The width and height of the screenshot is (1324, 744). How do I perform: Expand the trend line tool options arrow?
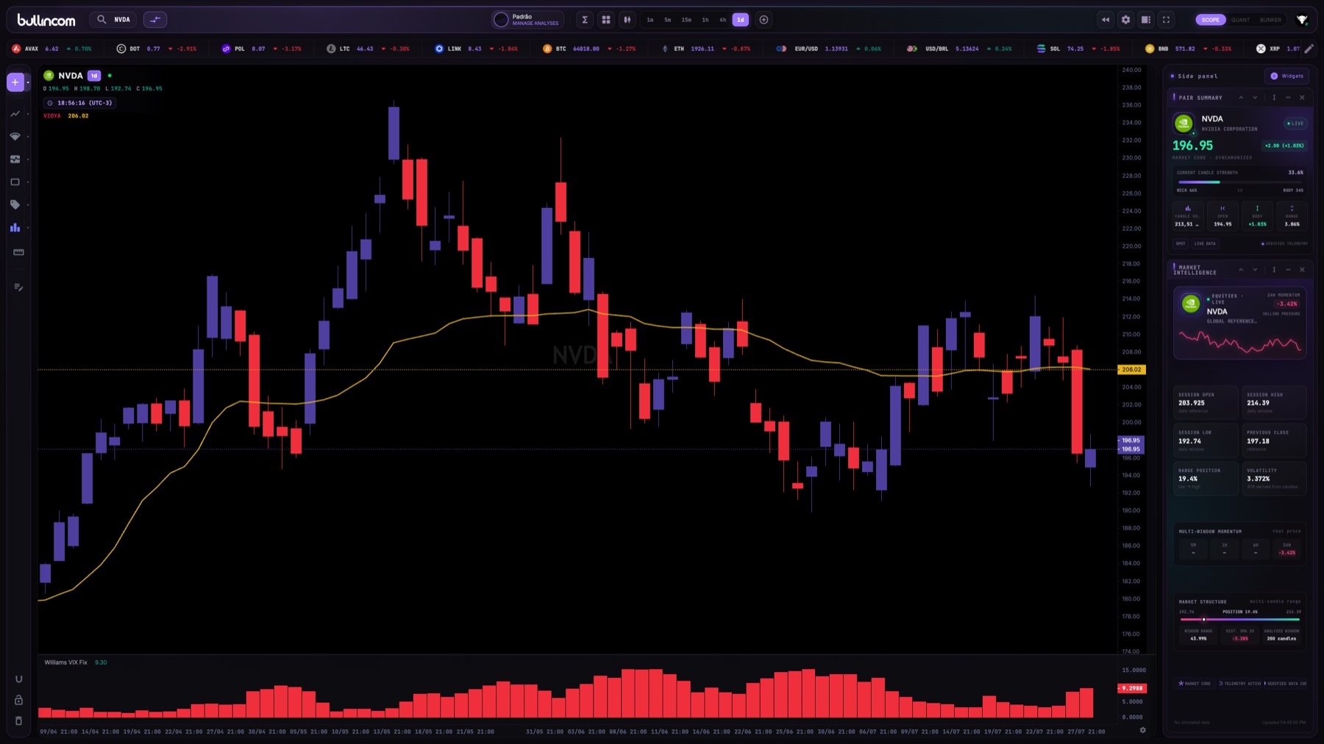(x=28, y=114)
